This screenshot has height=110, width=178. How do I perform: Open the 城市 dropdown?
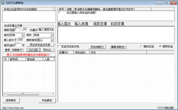tap(52, 35)
